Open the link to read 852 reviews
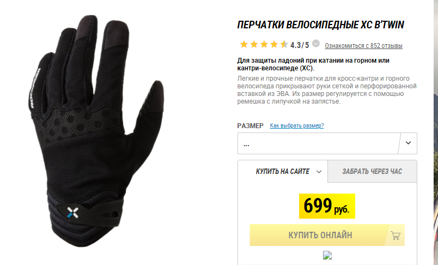This screenshot has width=438, height=265. point(363,46)
